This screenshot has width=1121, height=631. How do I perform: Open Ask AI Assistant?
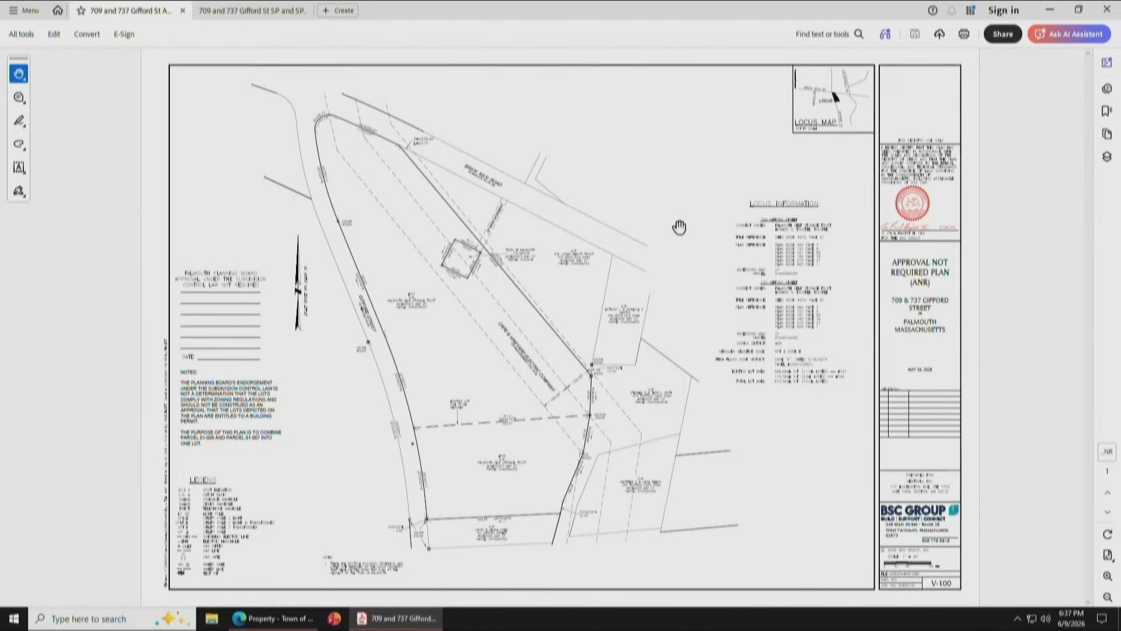[x=1069, y=34]
